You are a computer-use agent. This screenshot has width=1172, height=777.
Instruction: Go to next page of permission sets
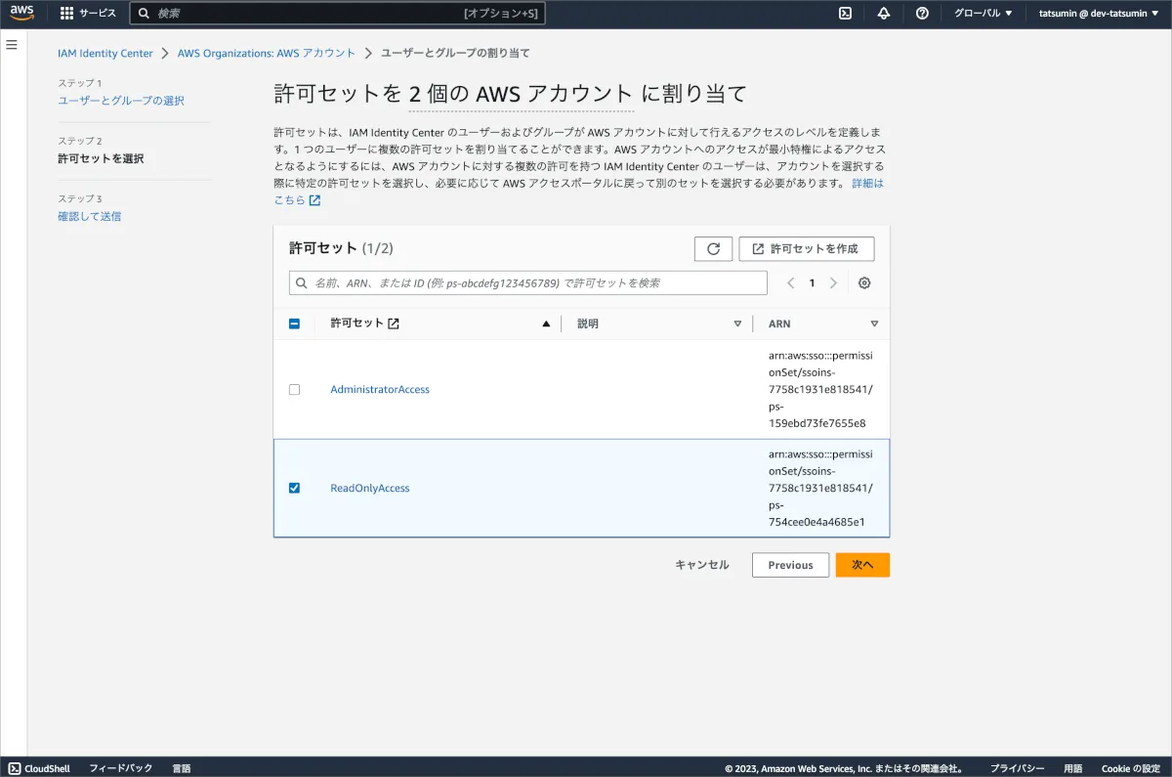[833, 283]
